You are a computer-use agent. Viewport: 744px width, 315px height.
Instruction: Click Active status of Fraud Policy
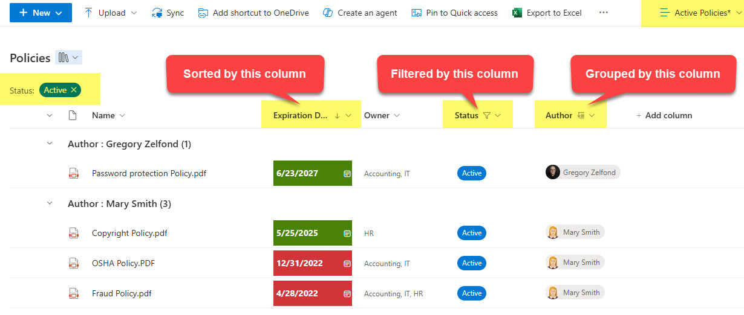click(x=472, y=293)
